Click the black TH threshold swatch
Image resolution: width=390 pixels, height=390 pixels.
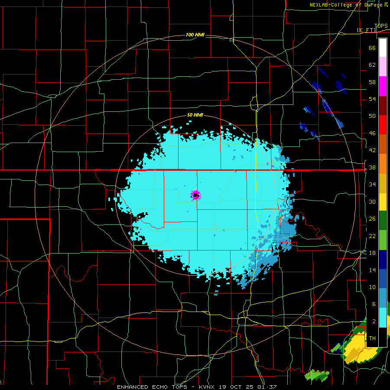tap(383, 337)
